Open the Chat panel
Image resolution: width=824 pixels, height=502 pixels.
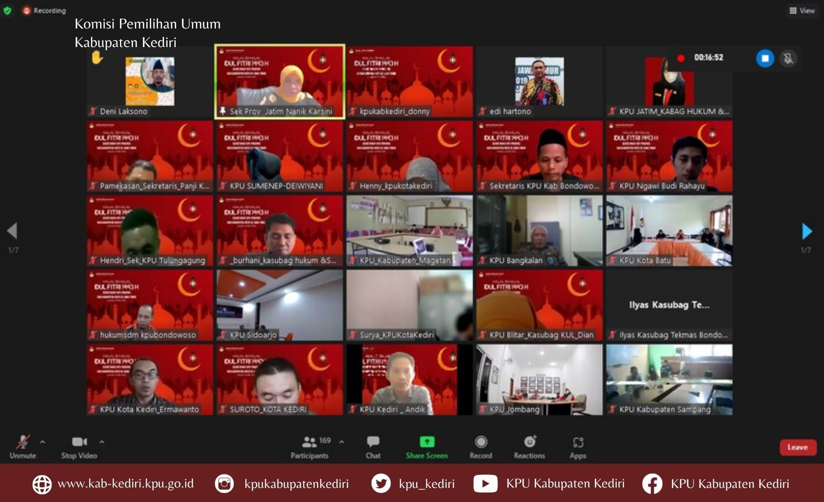tap(373, 447)
